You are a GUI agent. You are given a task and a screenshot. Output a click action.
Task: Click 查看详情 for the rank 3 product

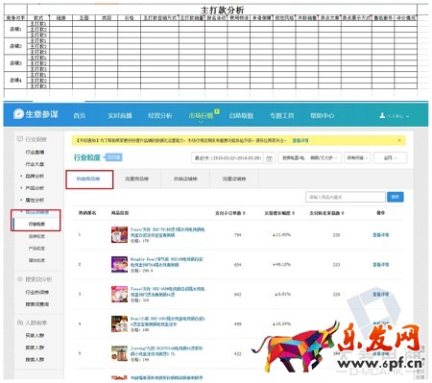[x=380, y=294]
